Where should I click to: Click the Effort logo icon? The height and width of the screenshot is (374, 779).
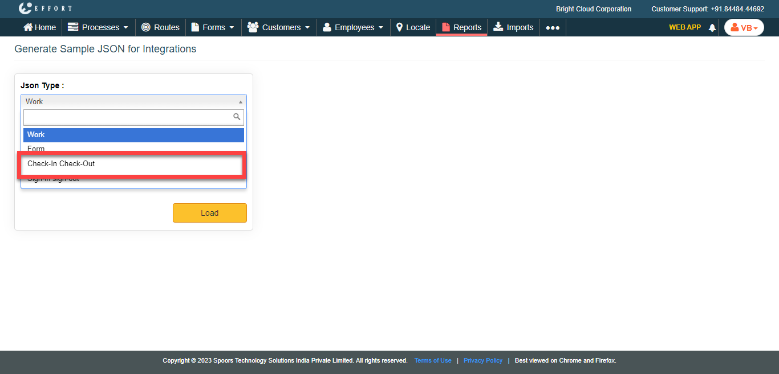(25, 9)
